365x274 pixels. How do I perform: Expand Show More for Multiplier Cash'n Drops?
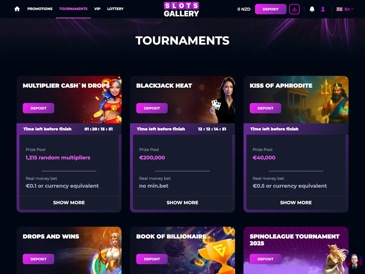tap(69, 203)
